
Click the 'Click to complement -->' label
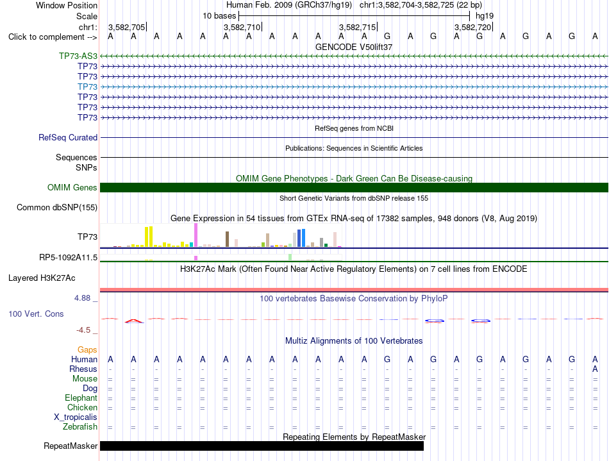point(53,37)
